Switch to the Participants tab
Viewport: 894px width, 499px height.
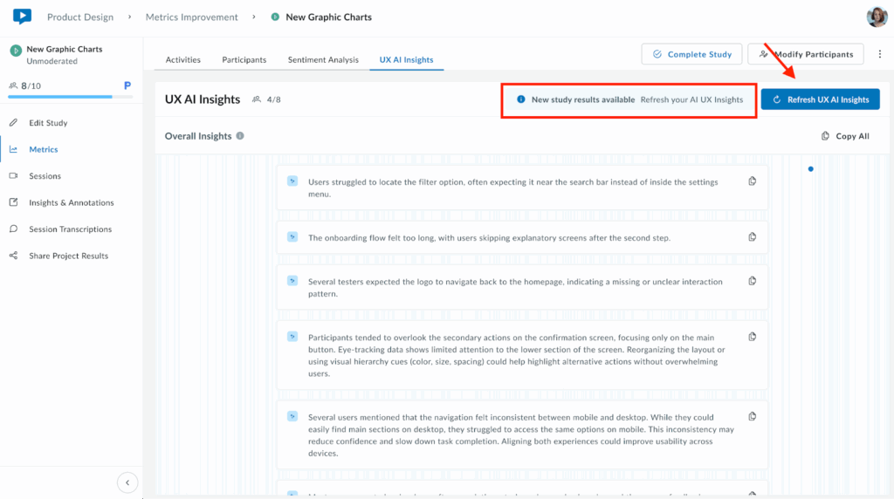click(x=244, y=59)
